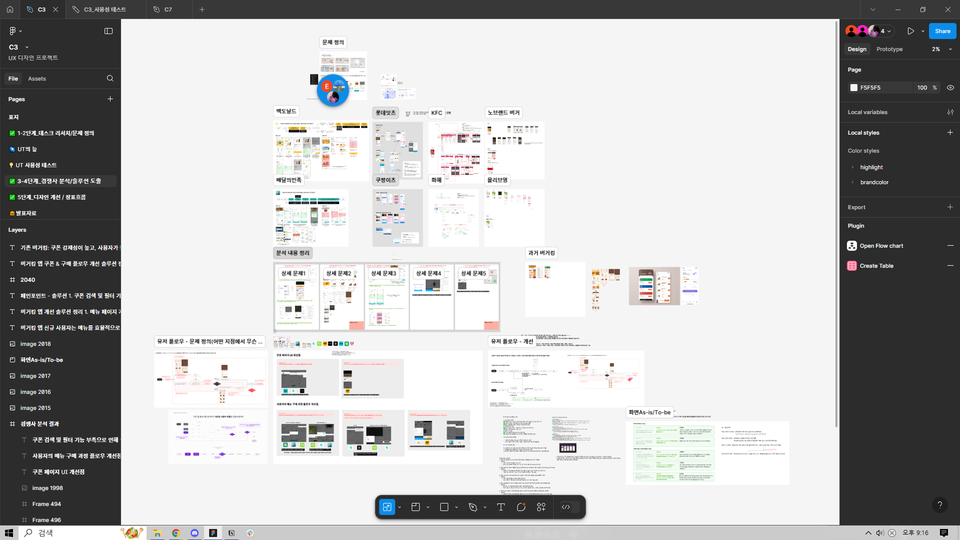Switch to the Prototype tab
This screenshot has width=960, height=540.
pyautogui.click(x=889, y=49)
